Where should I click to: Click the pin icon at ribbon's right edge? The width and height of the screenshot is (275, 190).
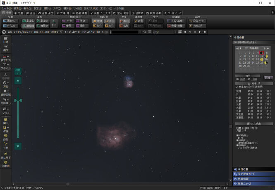tap(273, 12)
